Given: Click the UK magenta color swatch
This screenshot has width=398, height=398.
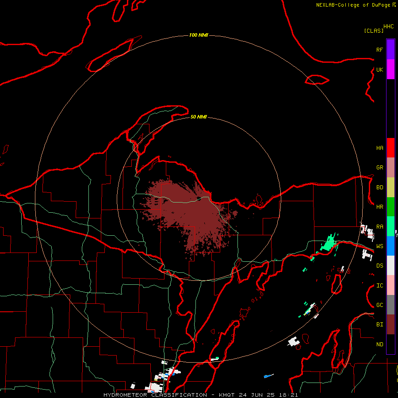Looking at the screenshot, I should click(x=390, y=69).
